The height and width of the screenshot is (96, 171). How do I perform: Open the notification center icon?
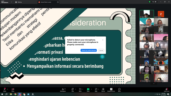168,94
